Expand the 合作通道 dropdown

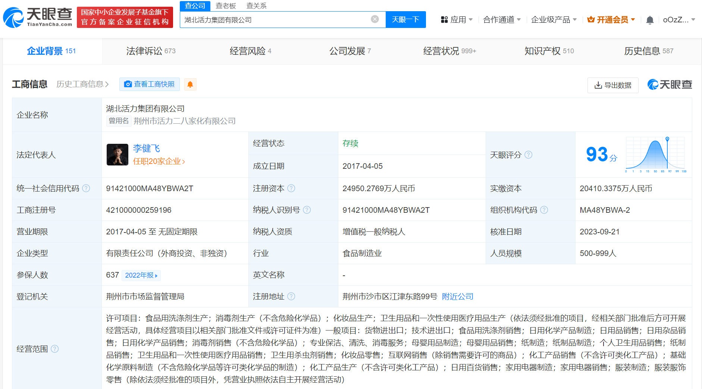(x=502, y=20)
